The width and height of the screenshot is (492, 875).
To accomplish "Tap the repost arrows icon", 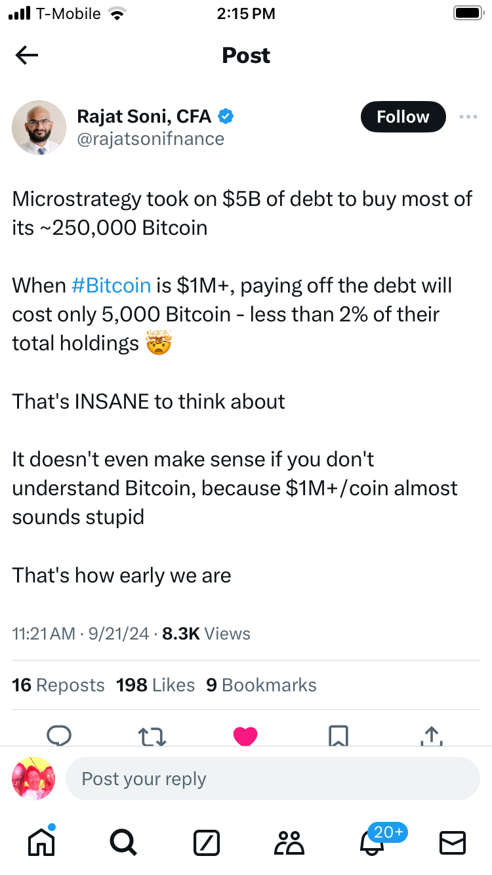I will pos(152,736).
